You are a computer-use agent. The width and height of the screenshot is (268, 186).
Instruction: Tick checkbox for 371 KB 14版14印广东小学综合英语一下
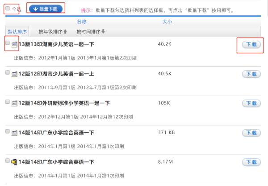click(8, 131)
